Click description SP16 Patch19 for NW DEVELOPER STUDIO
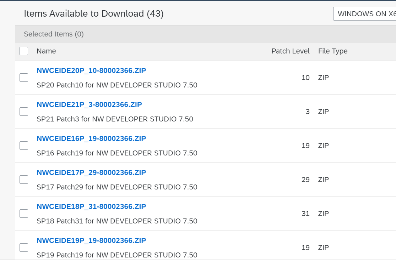 (117, 153)
